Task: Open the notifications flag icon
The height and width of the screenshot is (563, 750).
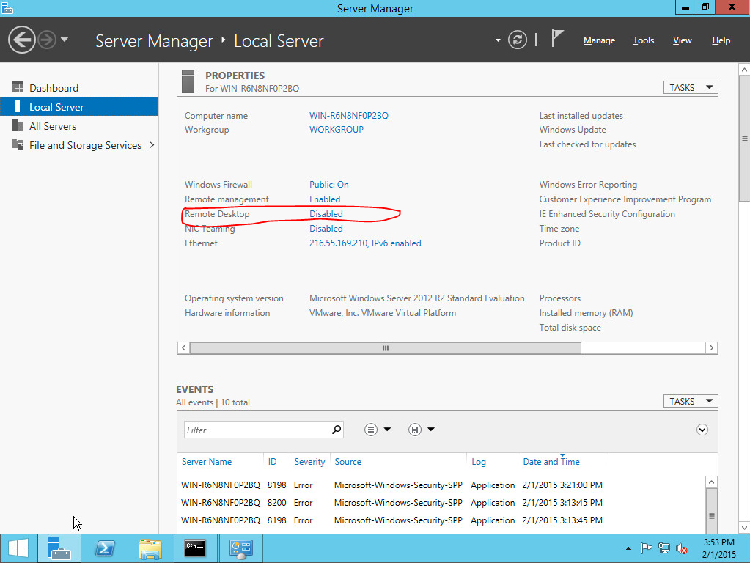Action: tap(557, 40)
